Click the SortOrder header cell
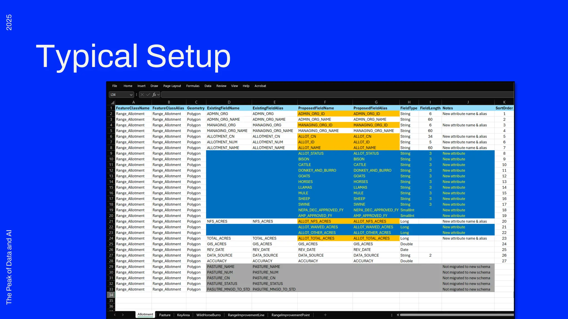The height and width of the screenshot is (319, 568). coord(504,108)
